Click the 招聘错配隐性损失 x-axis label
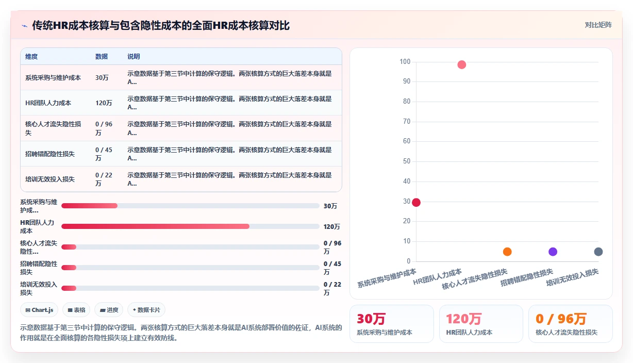Screen dimensions: 633x363 click(x=527, y=277)
